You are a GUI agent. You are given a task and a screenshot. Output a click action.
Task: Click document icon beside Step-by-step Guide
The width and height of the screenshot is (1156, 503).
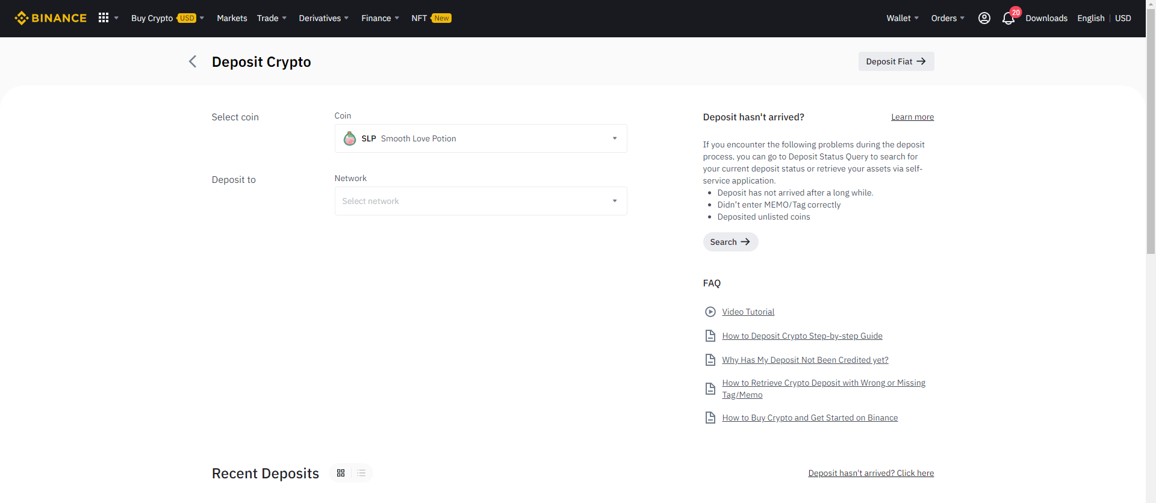pos(710,336)
